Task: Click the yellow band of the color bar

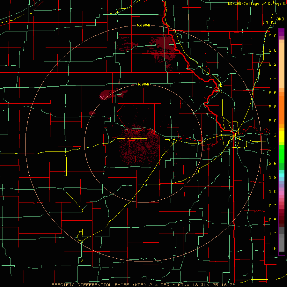Action: click(x=282, y=136)
